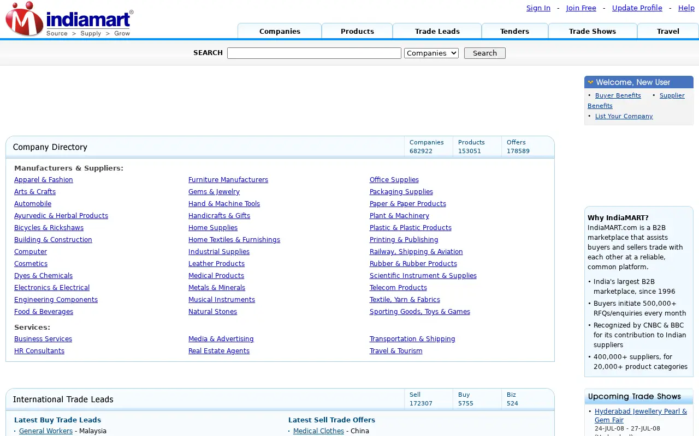This screenshot has height=436, width=699.
Task: Click the Companies count 682922
Action: pos(421,151)
